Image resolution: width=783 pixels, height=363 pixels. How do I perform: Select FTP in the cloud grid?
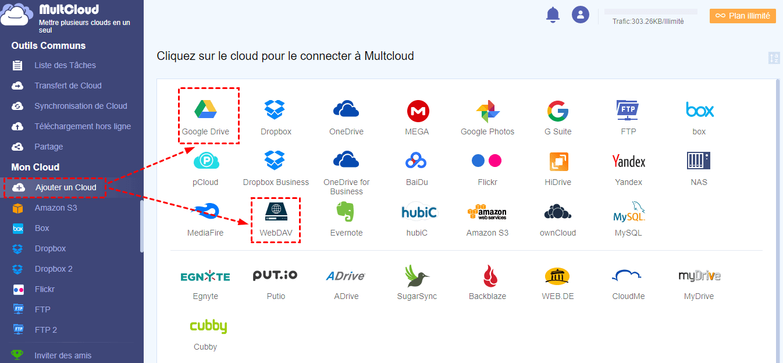pyautogui.click(x=628, y=110)
